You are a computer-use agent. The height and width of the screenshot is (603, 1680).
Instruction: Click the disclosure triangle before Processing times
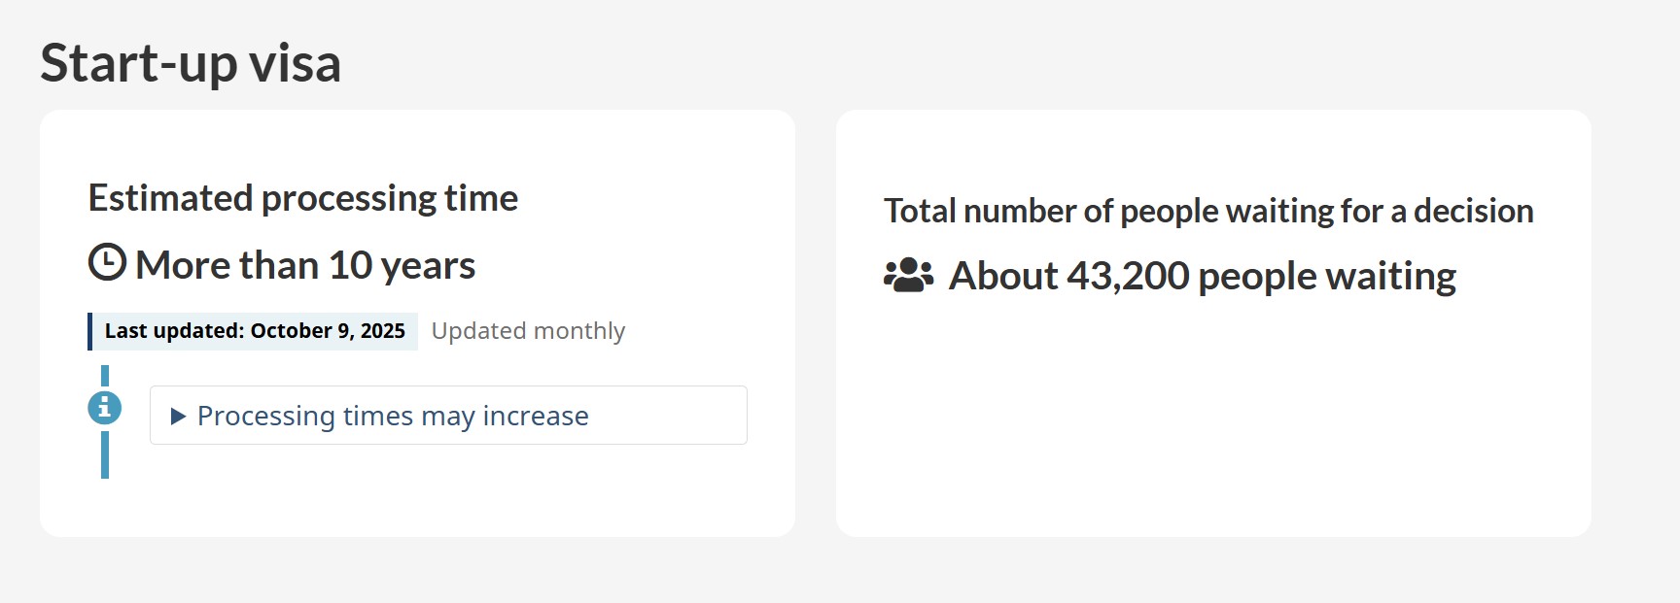click(178, 417)
